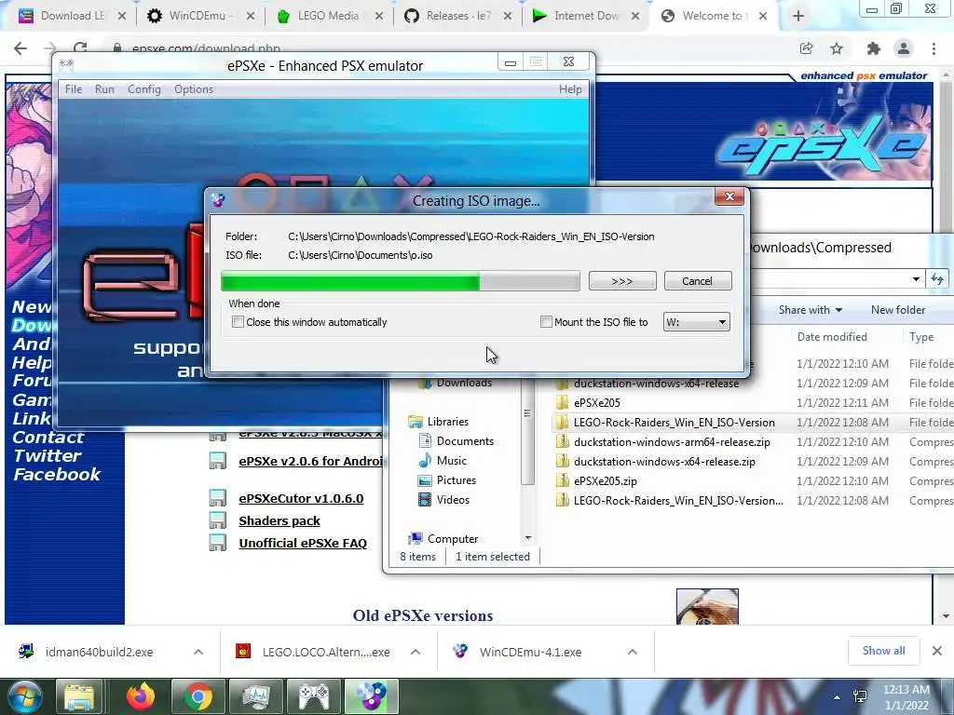
Task: Open Chrome extensions puzzle icon
Action: (874, 48)
